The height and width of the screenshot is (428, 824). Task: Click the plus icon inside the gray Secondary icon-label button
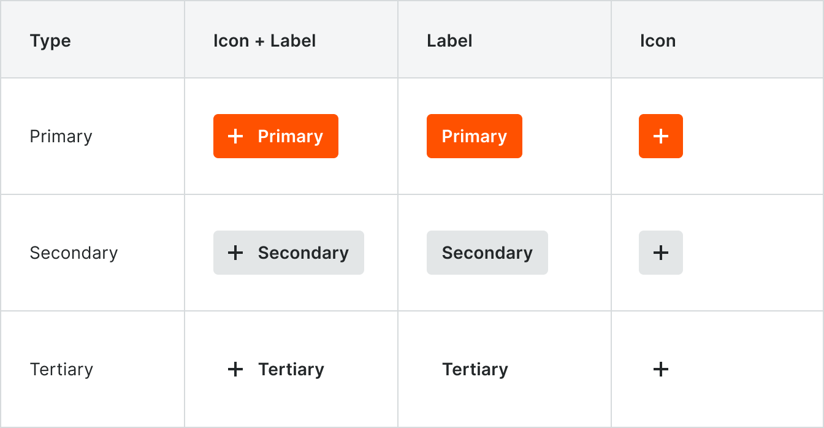tap(235, 253)
